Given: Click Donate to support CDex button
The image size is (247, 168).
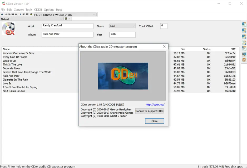Looking at the screenshot, I should [x=149, y=111].
